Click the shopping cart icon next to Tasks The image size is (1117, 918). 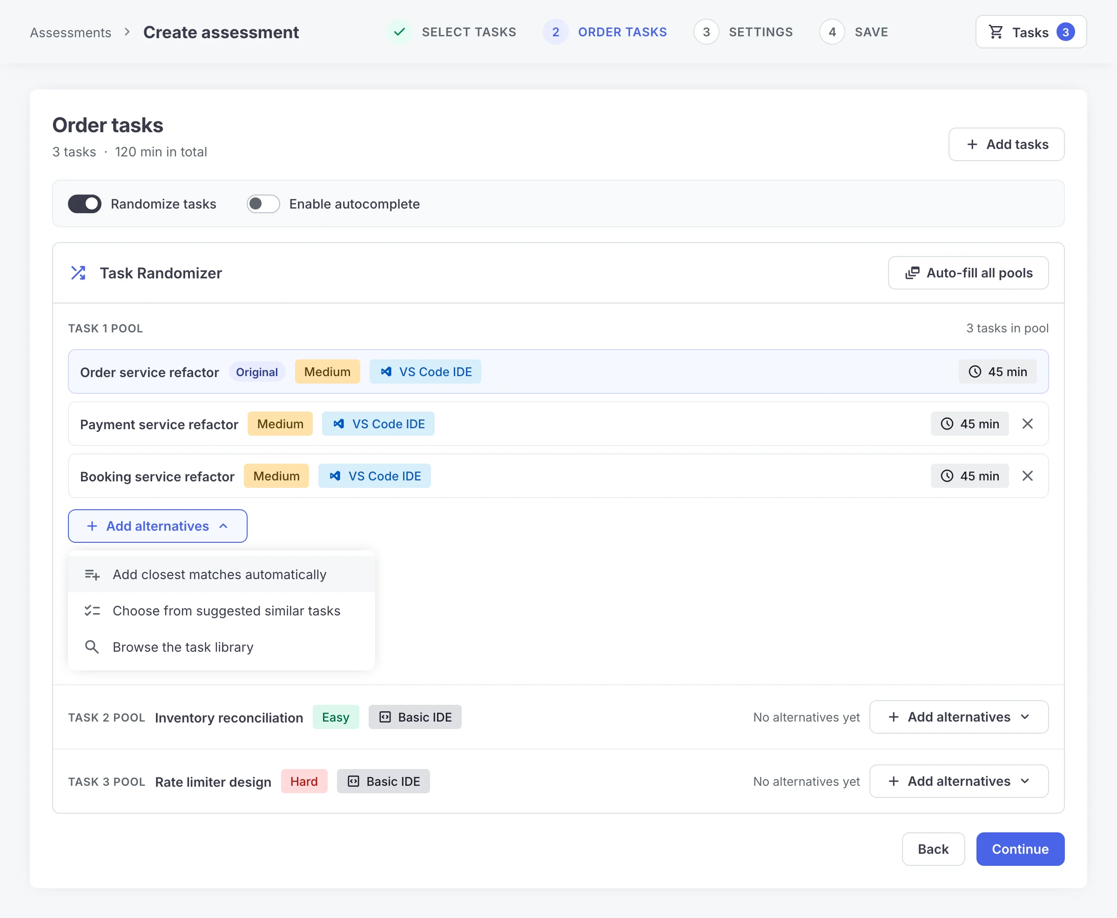[996, 32]
